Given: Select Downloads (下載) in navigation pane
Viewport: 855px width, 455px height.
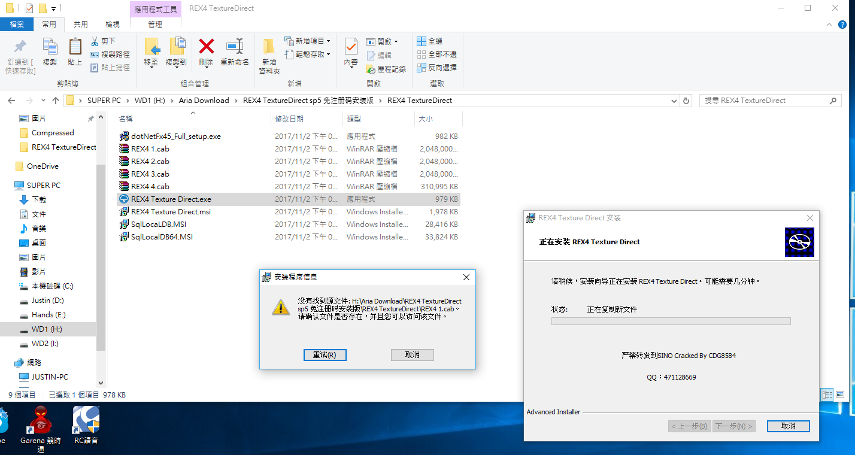Looking at the screenshot, I should [x=39, y=200].
